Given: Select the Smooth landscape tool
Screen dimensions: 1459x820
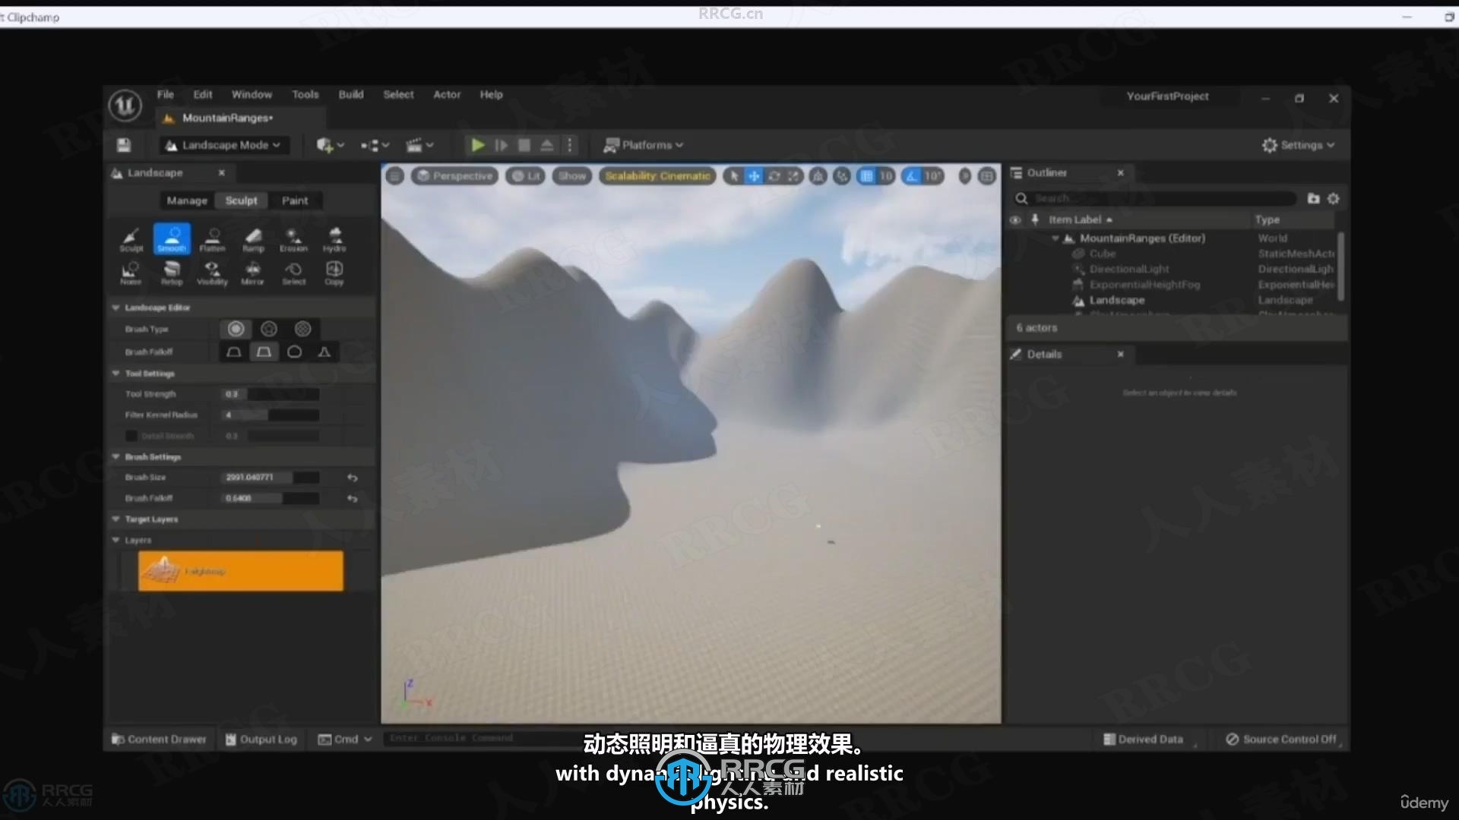Looking at the screenshot, I should (172, 238).
